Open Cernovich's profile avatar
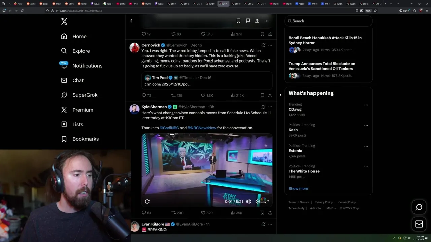431x242 pixels. 135,47
